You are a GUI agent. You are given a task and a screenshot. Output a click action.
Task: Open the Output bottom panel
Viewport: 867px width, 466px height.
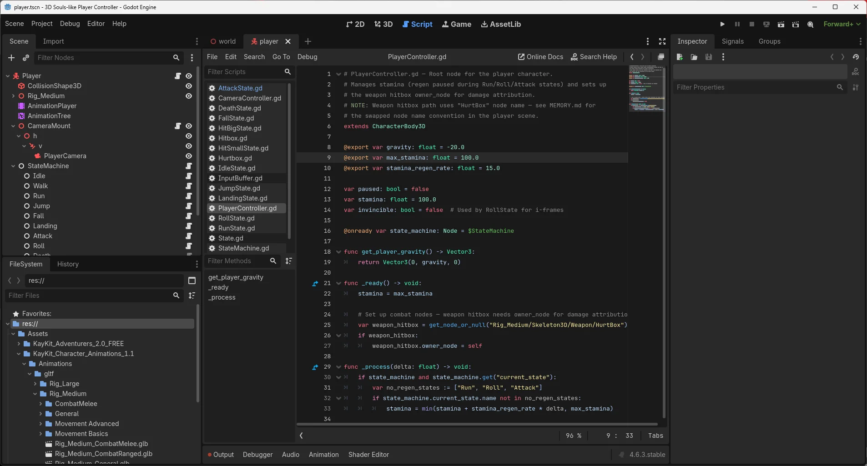point(221,455)
